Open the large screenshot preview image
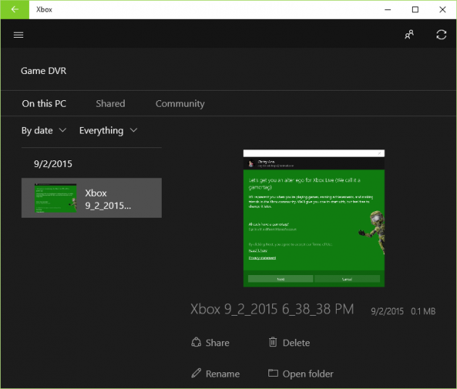This screenshot has width=457, height=389. click(x=314, y=218)
